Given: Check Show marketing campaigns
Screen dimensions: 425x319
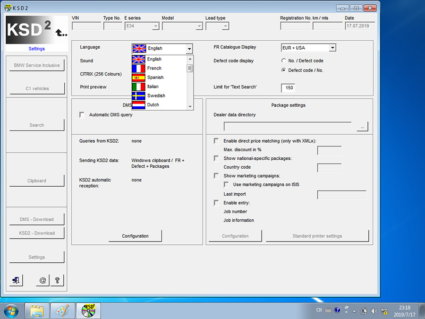Looking at the screenshot, I should (x=216, y=176).
